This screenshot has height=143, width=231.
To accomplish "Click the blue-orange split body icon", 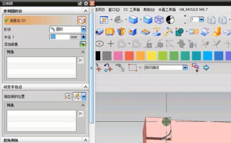I will 121,31.
